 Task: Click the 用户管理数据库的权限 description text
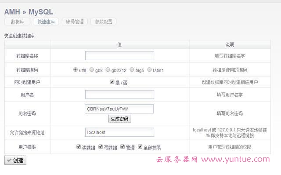(x=230, y=147)
